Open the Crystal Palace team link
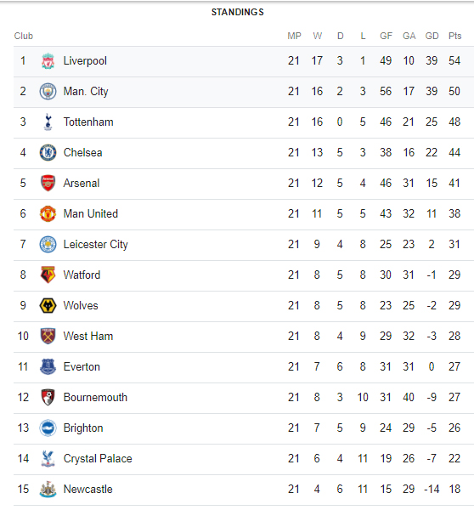Screen dimensions: 474x510 click(98, 458)
